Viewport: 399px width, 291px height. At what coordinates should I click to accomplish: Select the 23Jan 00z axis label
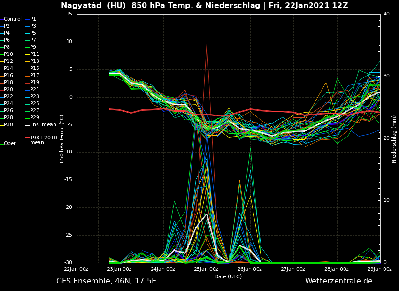[119, 269]
